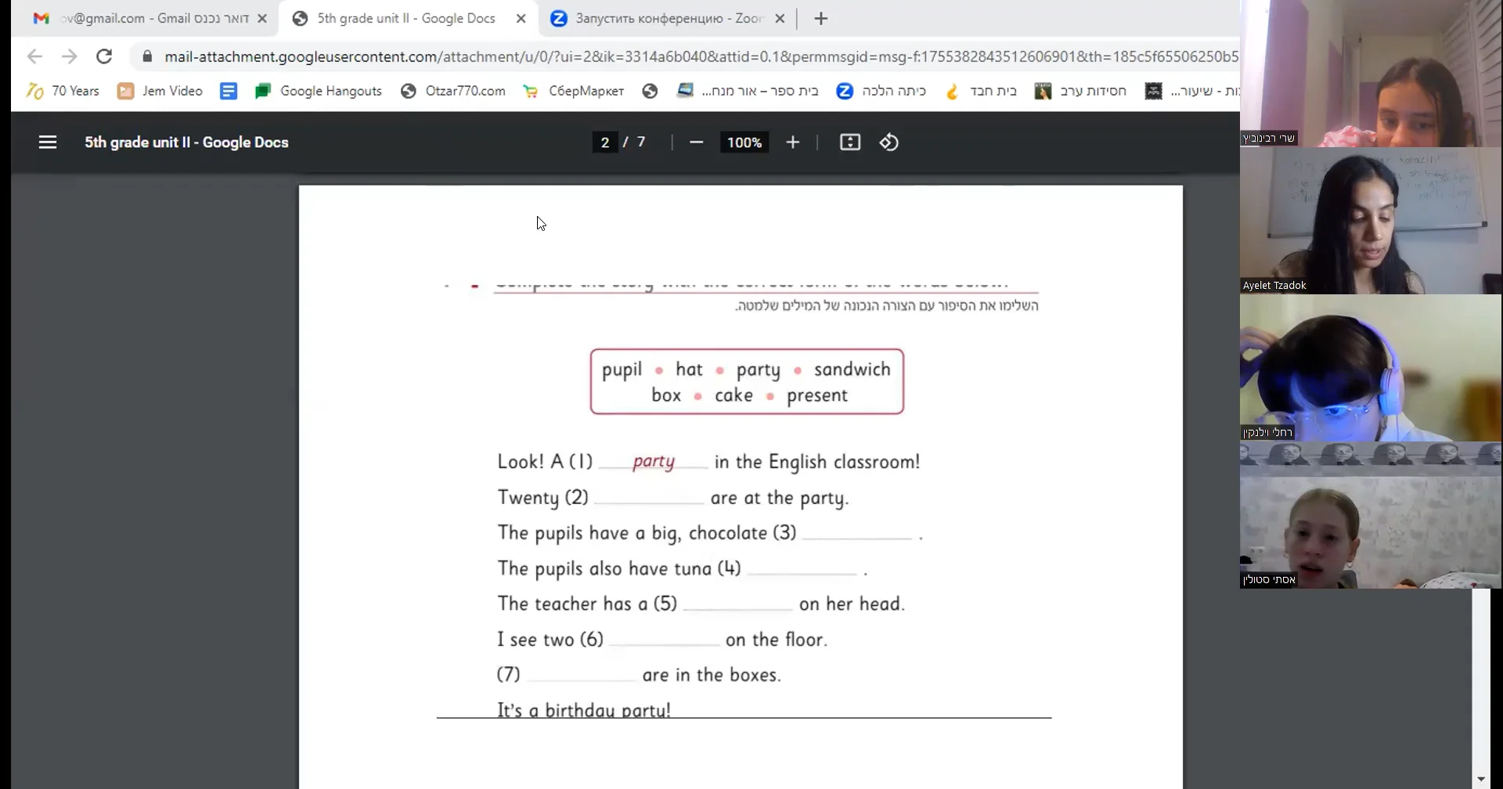Reload the current page
Screen dimensions: 1503x789
(x=103, y=56)
